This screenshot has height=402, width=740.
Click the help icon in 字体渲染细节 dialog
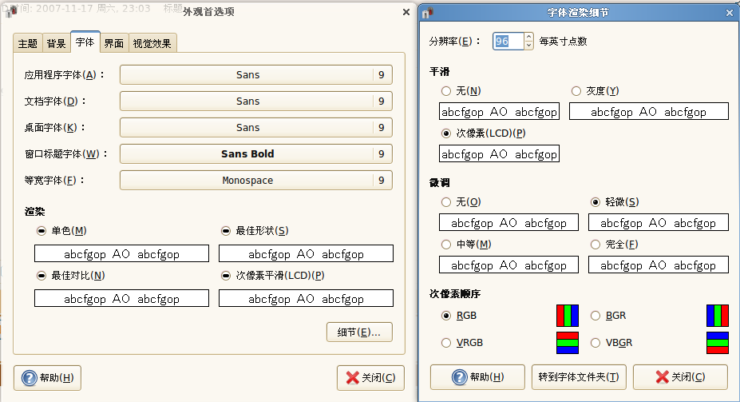460,377
